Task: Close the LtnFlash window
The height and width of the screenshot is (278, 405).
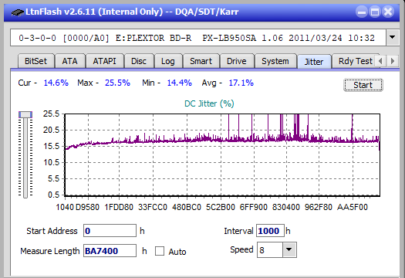Action: coord(388,12)
